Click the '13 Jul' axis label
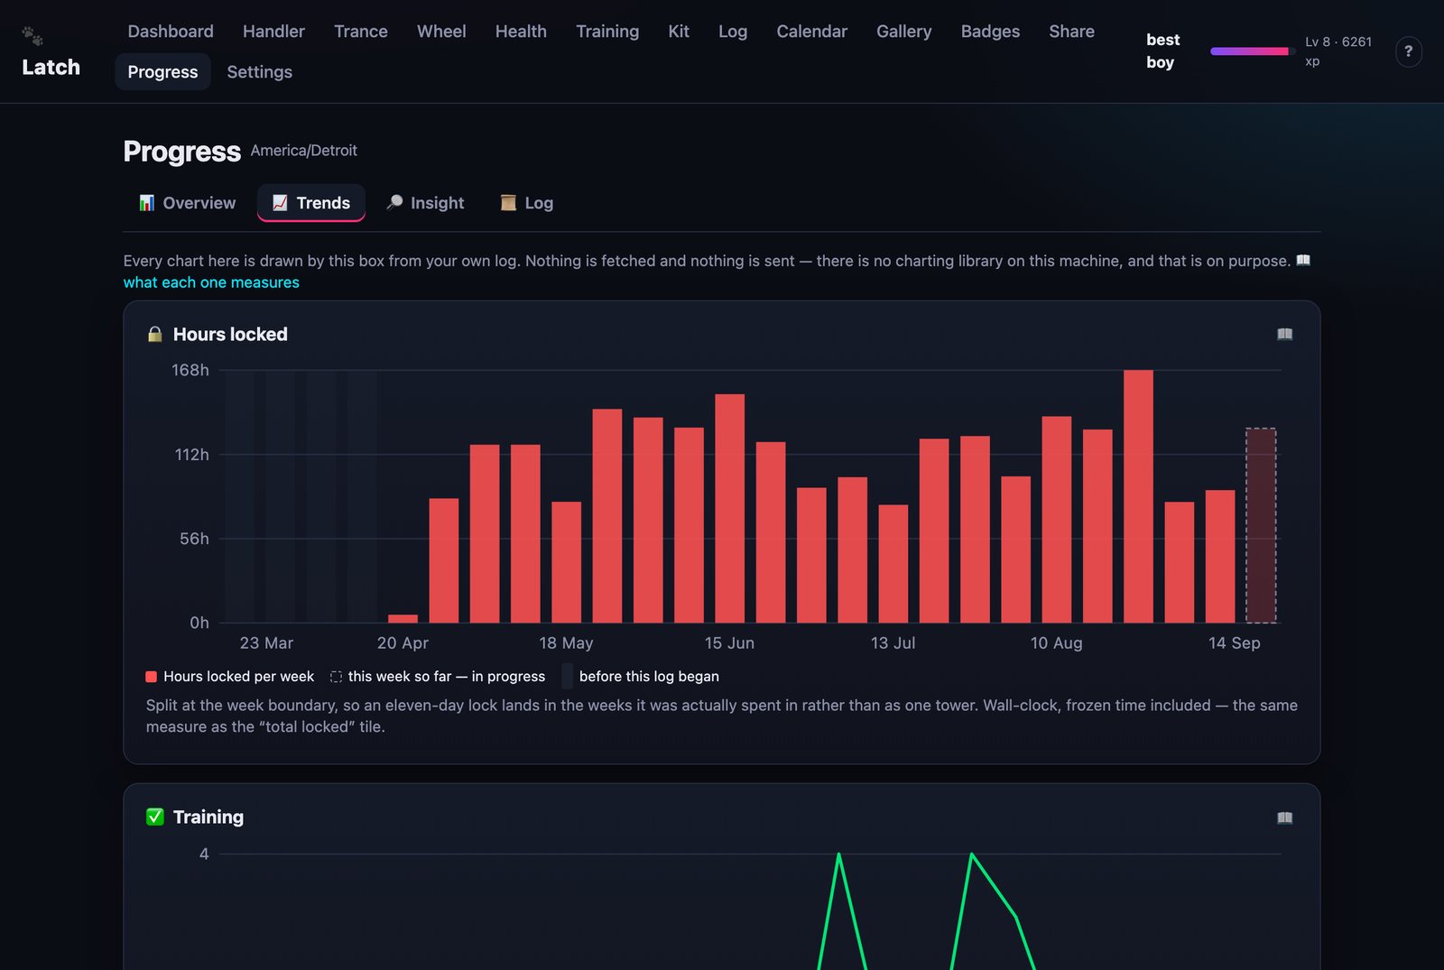1444x970 pixels. (x=893, y=642)
